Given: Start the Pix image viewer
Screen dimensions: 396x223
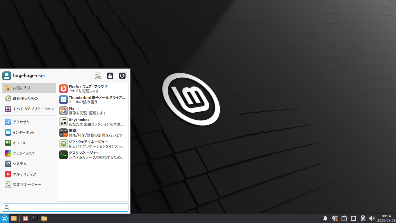Looking at the screenshot, I should tap(93, 111).
